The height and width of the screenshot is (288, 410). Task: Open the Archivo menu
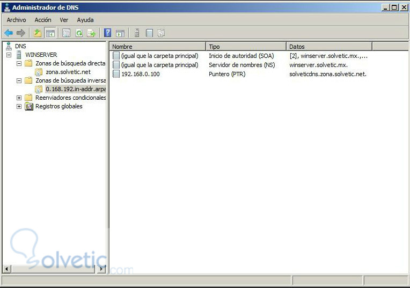pos(16,20)
